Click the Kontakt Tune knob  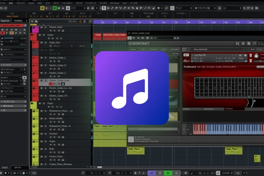point(256,56)
